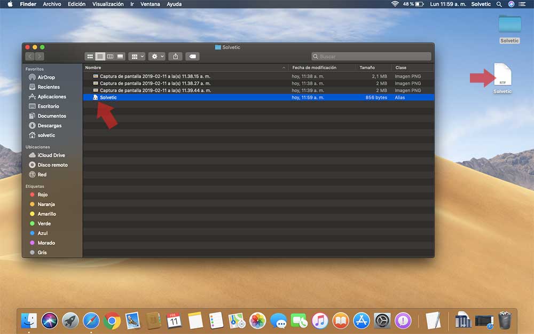This screenshot has width=534, height=334.
Task: Switch Finder to gallery view
Action: [120, 57]
